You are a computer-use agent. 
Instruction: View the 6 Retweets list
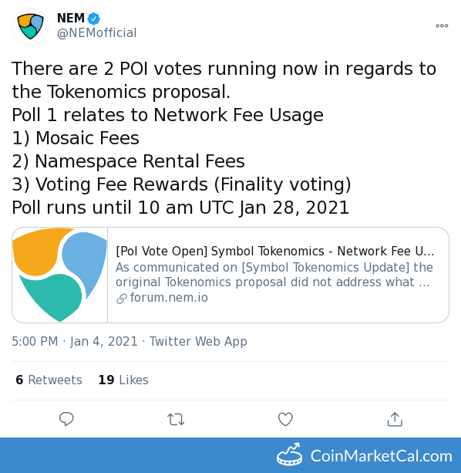pyautogui.click(x=49, y=380)
